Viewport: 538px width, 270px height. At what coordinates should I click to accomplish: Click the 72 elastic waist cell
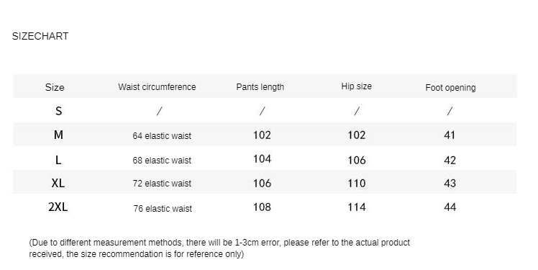tap(162, 184)
